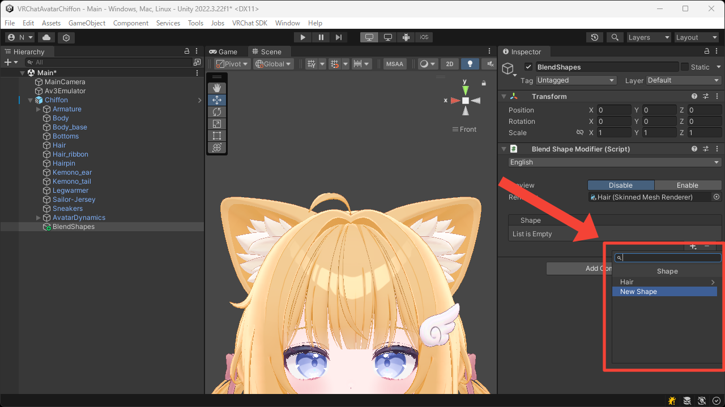Viewport: 725px width, 407px height.
Task: Click the Undo History icon
Action: 594,37
